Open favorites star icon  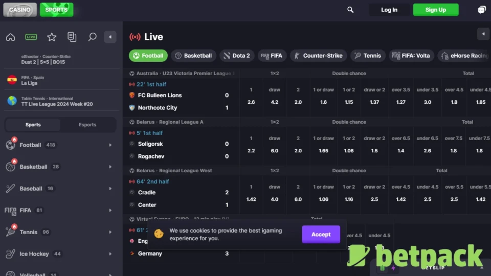click(52, 37)
